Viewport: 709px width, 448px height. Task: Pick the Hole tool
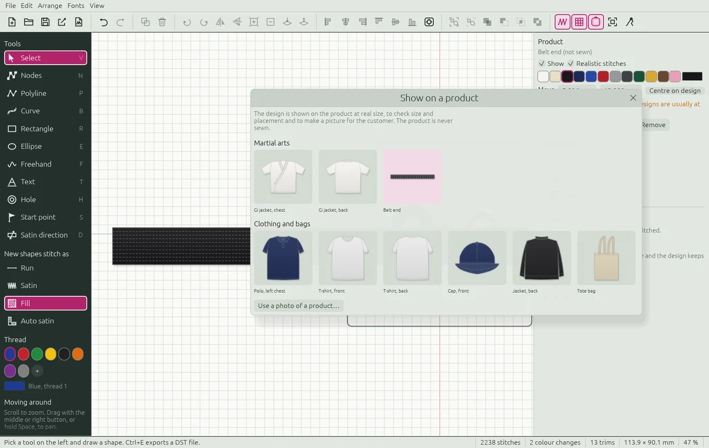coord(45,200)
